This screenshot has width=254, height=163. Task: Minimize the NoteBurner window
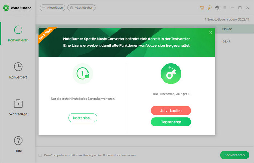(x=232, y=8)
